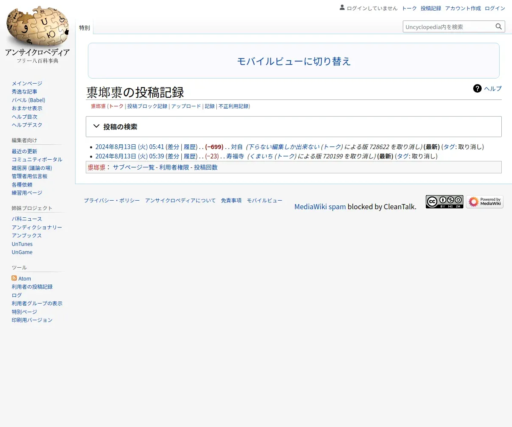Open 利用者グループの表示 link

pos(37,303)
